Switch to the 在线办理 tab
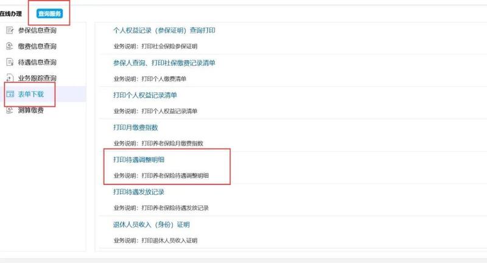The height and width of the screenshot is (263, 487). [11, 13]
